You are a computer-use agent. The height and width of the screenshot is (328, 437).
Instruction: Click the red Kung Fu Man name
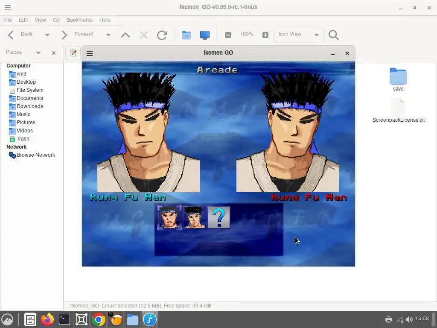click(x=309, y=197)
